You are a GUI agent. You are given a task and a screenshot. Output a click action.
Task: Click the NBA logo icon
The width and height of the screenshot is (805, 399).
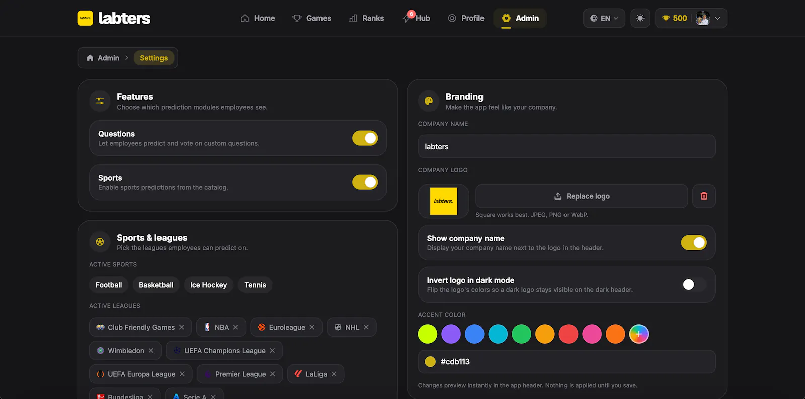coord(207,327)
